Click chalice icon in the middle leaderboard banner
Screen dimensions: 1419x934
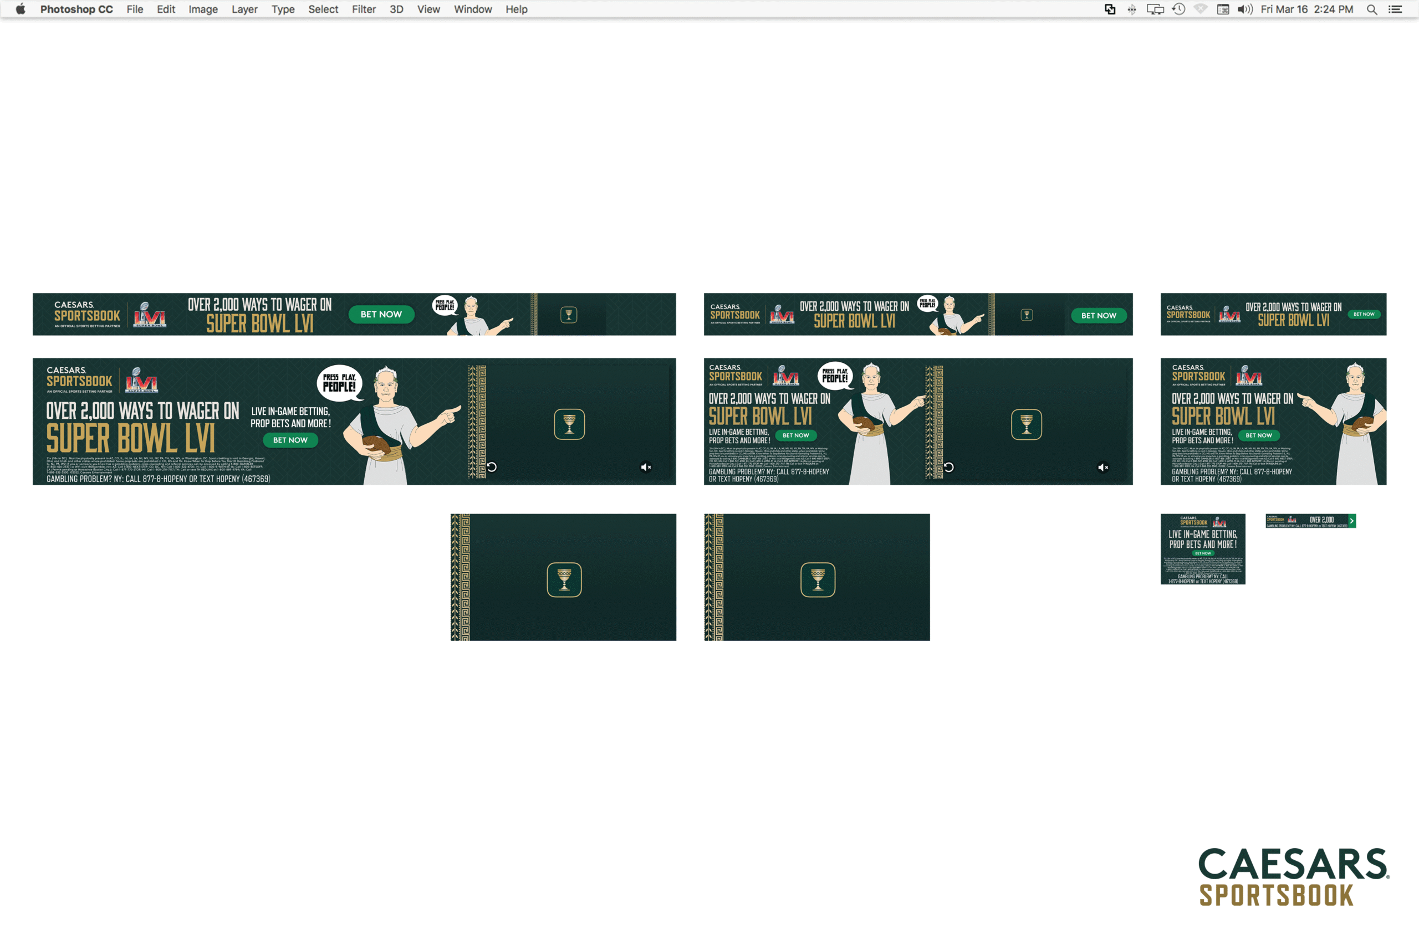(1027, 315)
